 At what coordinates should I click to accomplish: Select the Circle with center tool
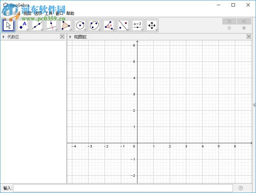(80, 25)
